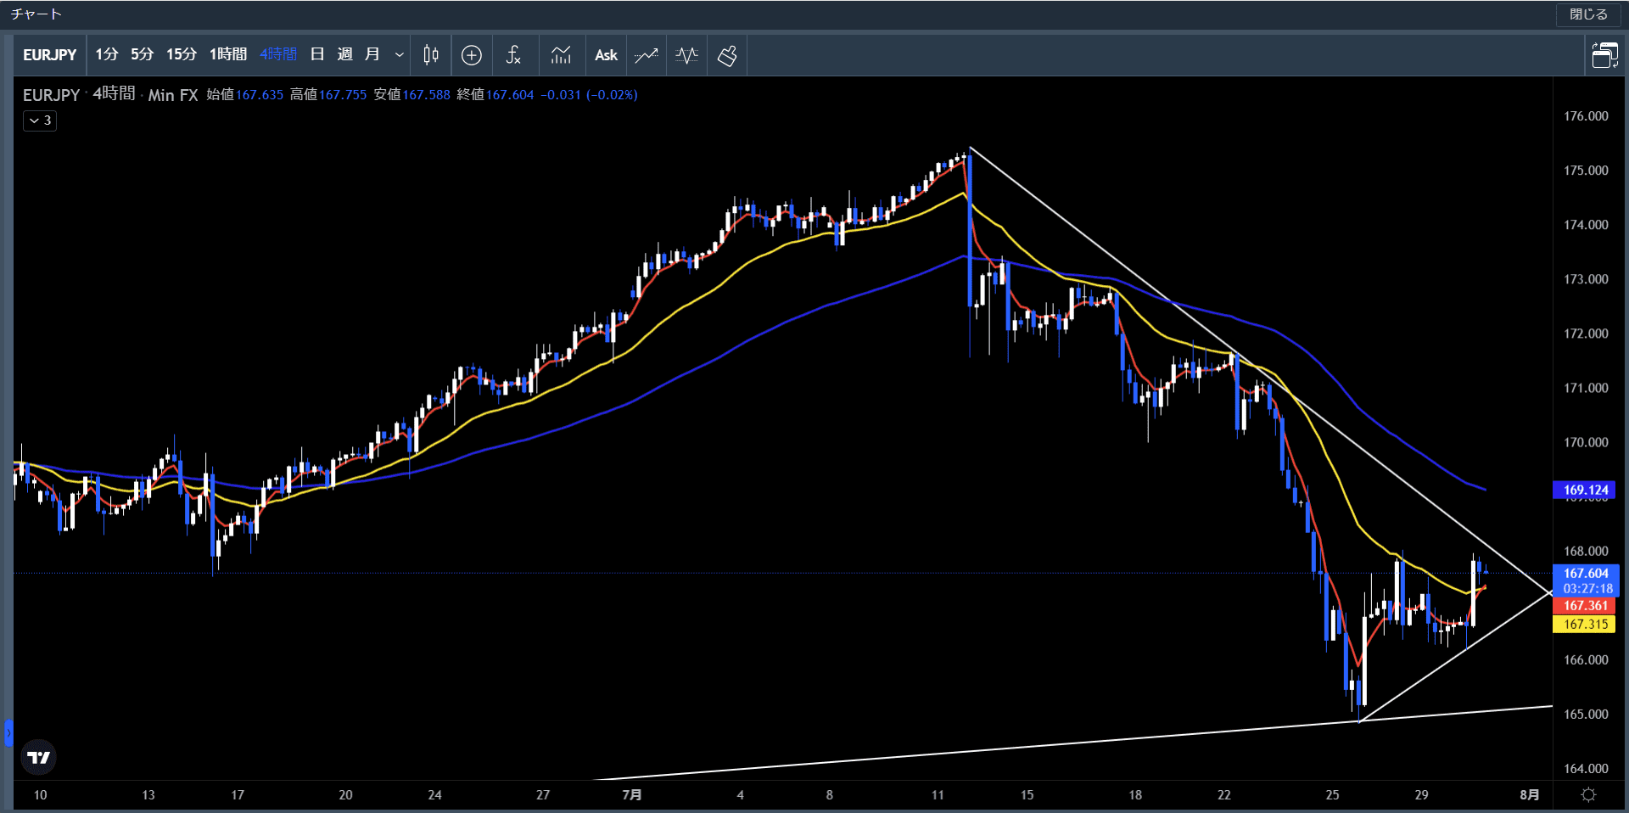Viewport: 1629px width, 813px height.
Task: Toggle the Ask price display
Action: tap(606, 55)
